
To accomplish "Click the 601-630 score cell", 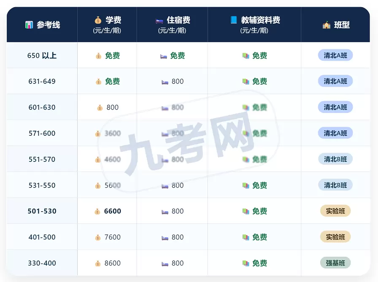I will click(x=42, y=107).
